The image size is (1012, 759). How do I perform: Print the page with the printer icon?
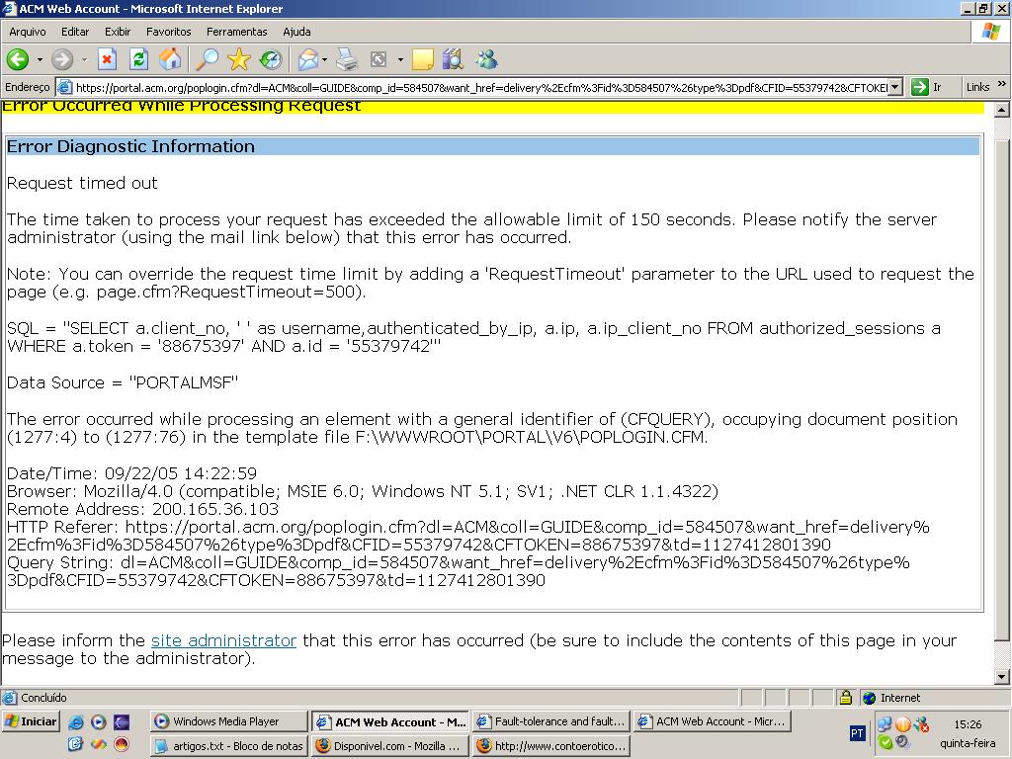click(x=347, y=60)
